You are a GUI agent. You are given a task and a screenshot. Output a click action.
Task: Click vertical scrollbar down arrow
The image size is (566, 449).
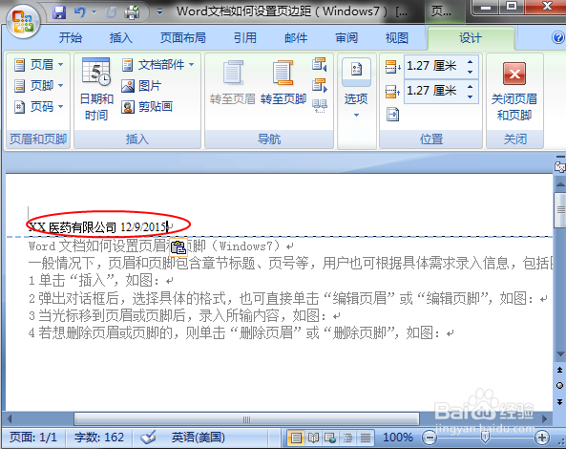tap(560, 354)
